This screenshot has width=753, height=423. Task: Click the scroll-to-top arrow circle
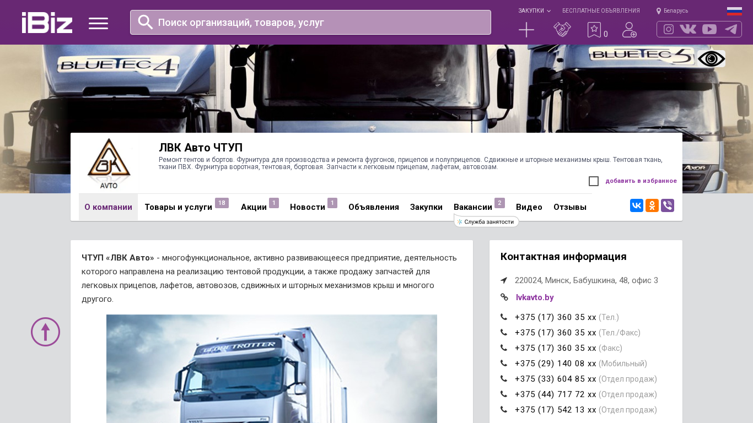[x=45, y=332]
